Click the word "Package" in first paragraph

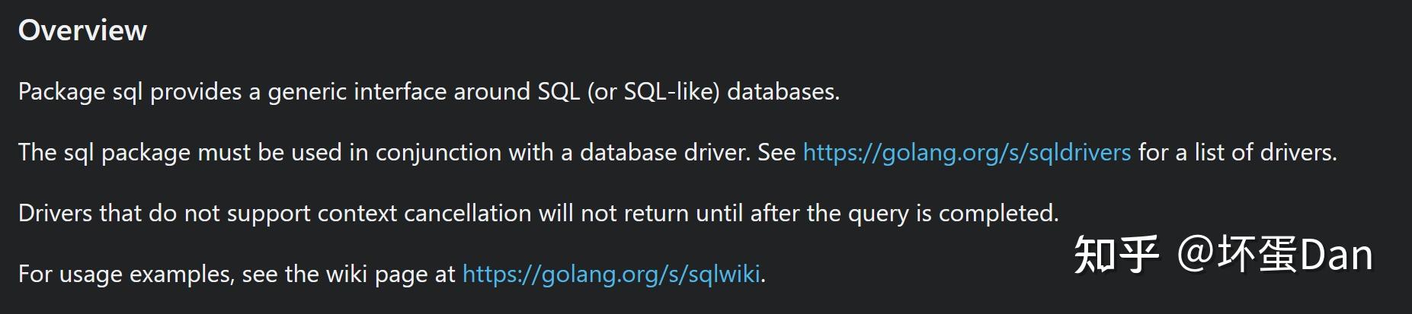click(62, 92)
